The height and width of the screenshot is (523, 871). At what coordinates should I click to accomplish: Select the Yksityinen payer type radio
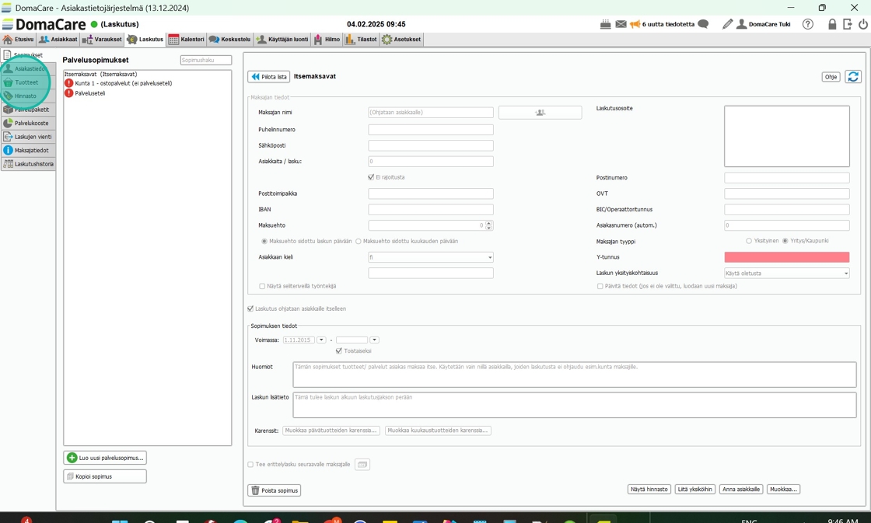(749, 241)
